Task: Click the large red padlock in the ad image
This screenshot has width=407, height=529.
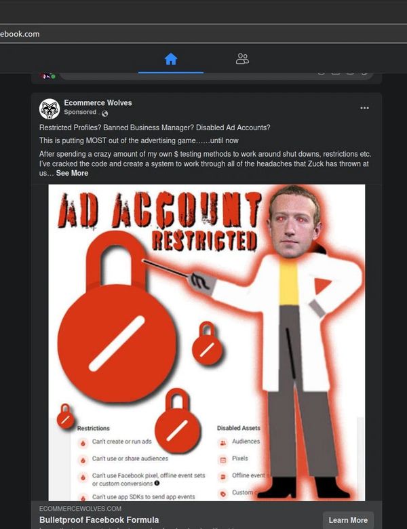Action: (117, 318)
